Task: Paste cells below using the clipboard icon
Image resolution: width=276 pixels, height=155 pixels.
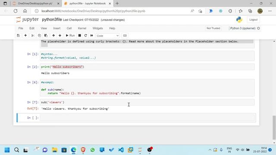Action: point(46,35)
